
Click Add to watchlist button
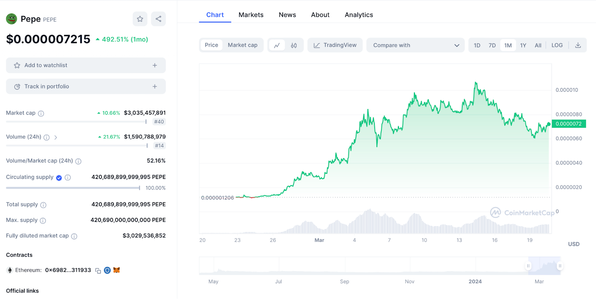click(86, 65)
